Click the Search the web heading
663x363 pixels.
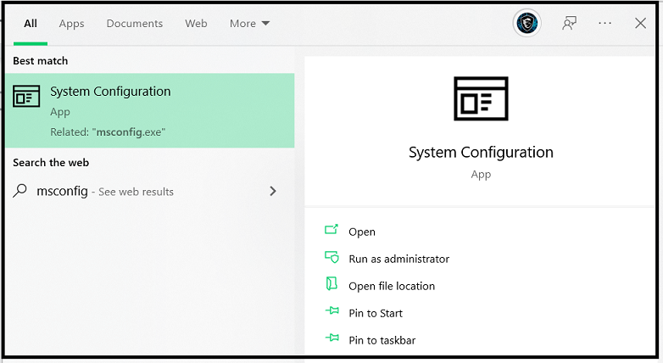(51, 163)
